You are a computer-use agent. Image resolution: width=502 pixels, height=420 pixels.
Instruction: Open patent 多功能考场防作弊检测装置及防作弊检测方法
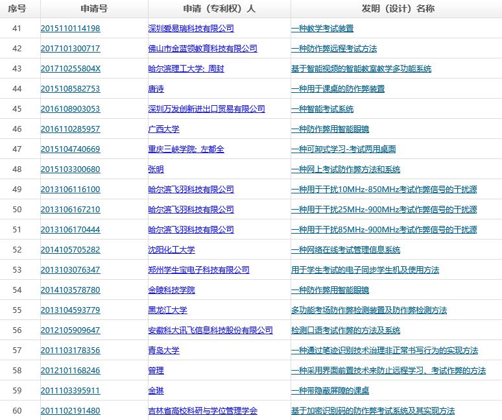pos(369,310)
